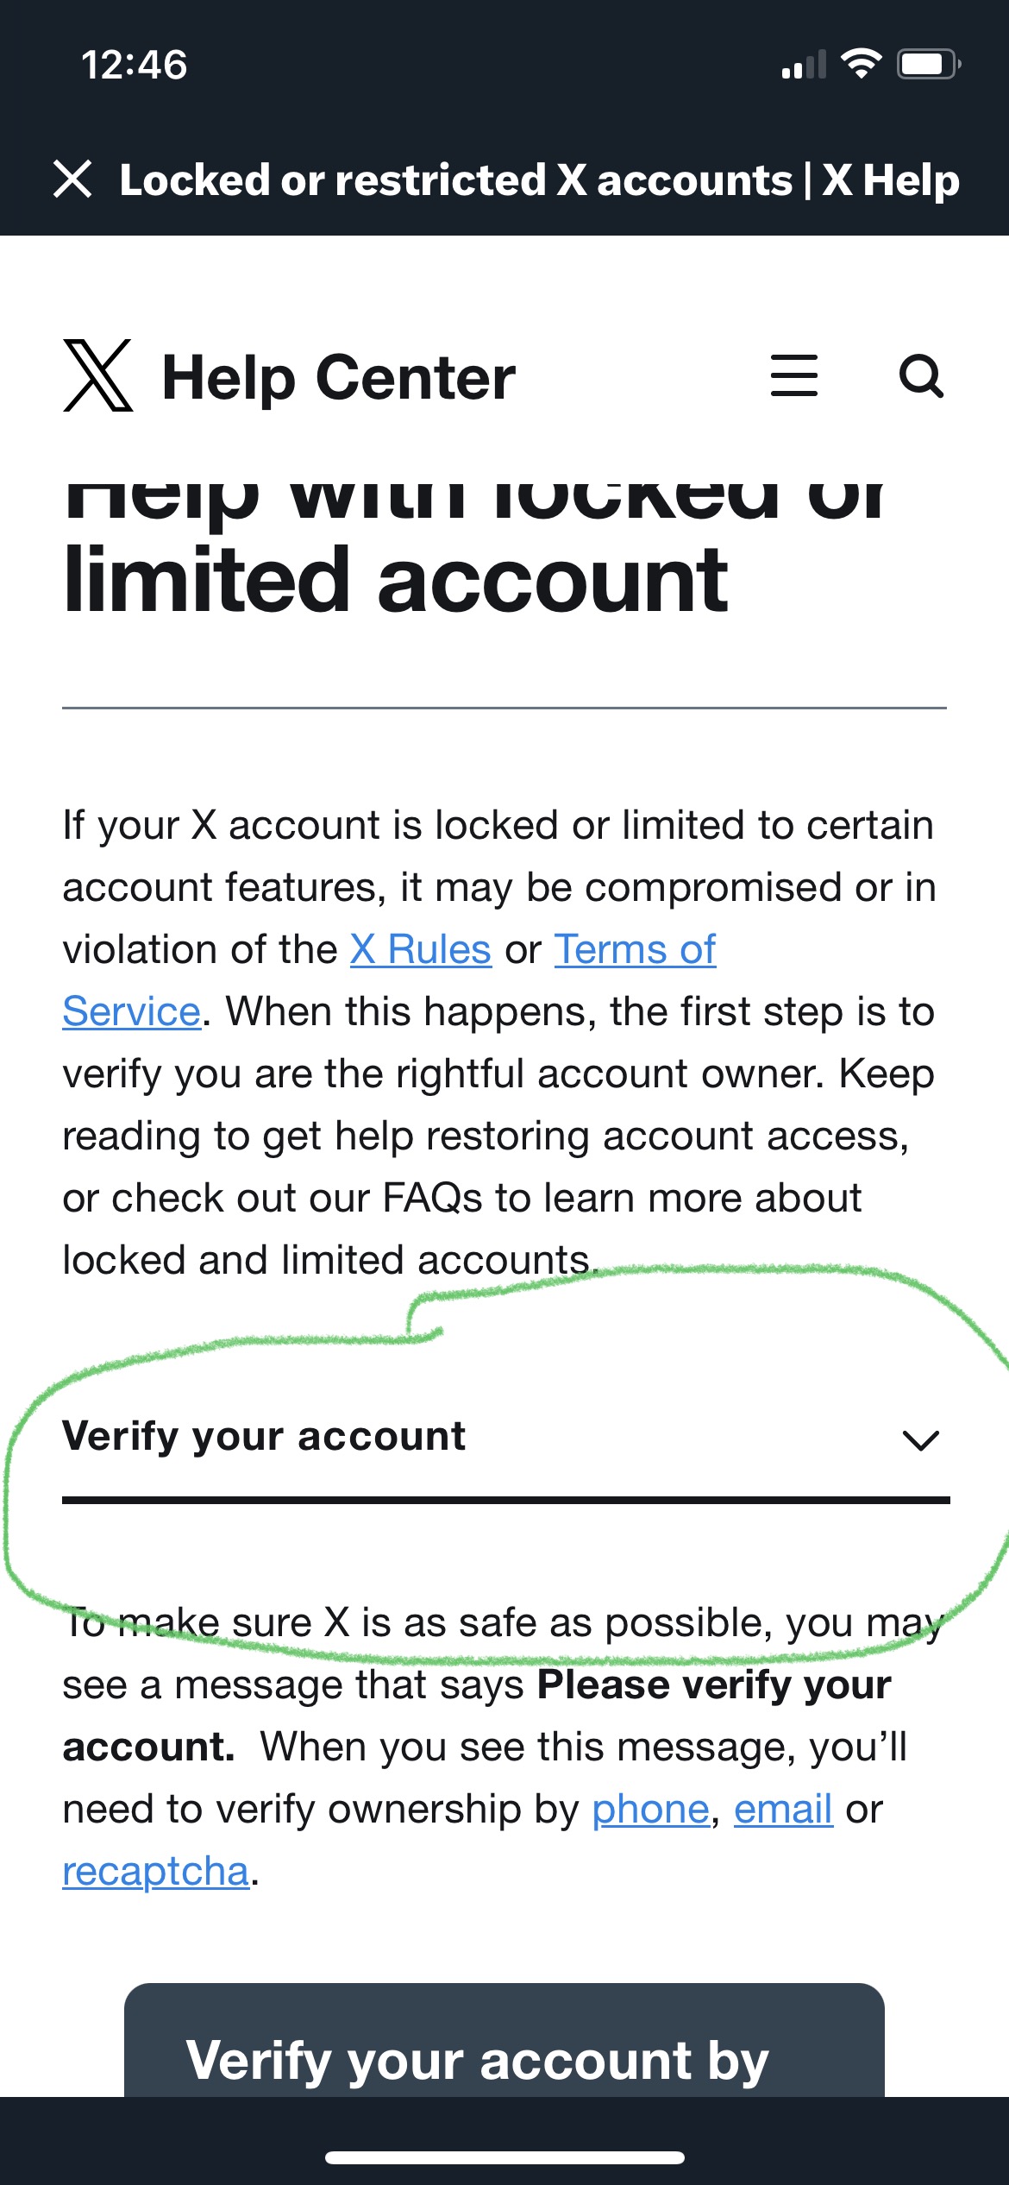The image size is (1009, 2185).
Task: Open the X Rules link
Action: (420, 950)
